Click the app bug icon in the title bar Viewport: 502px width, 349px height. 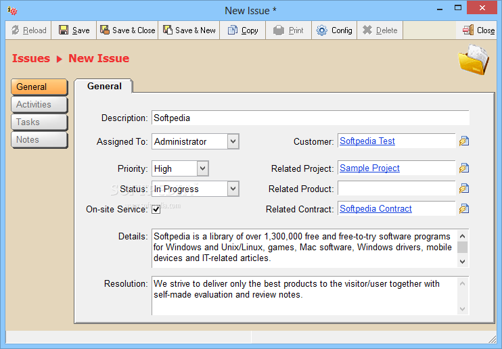[12, 11]
